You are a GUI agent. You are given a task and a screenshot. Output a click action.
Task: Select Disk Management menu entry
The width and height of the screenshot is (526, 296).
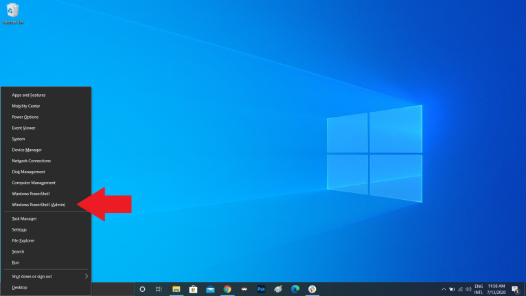(28, 172)
